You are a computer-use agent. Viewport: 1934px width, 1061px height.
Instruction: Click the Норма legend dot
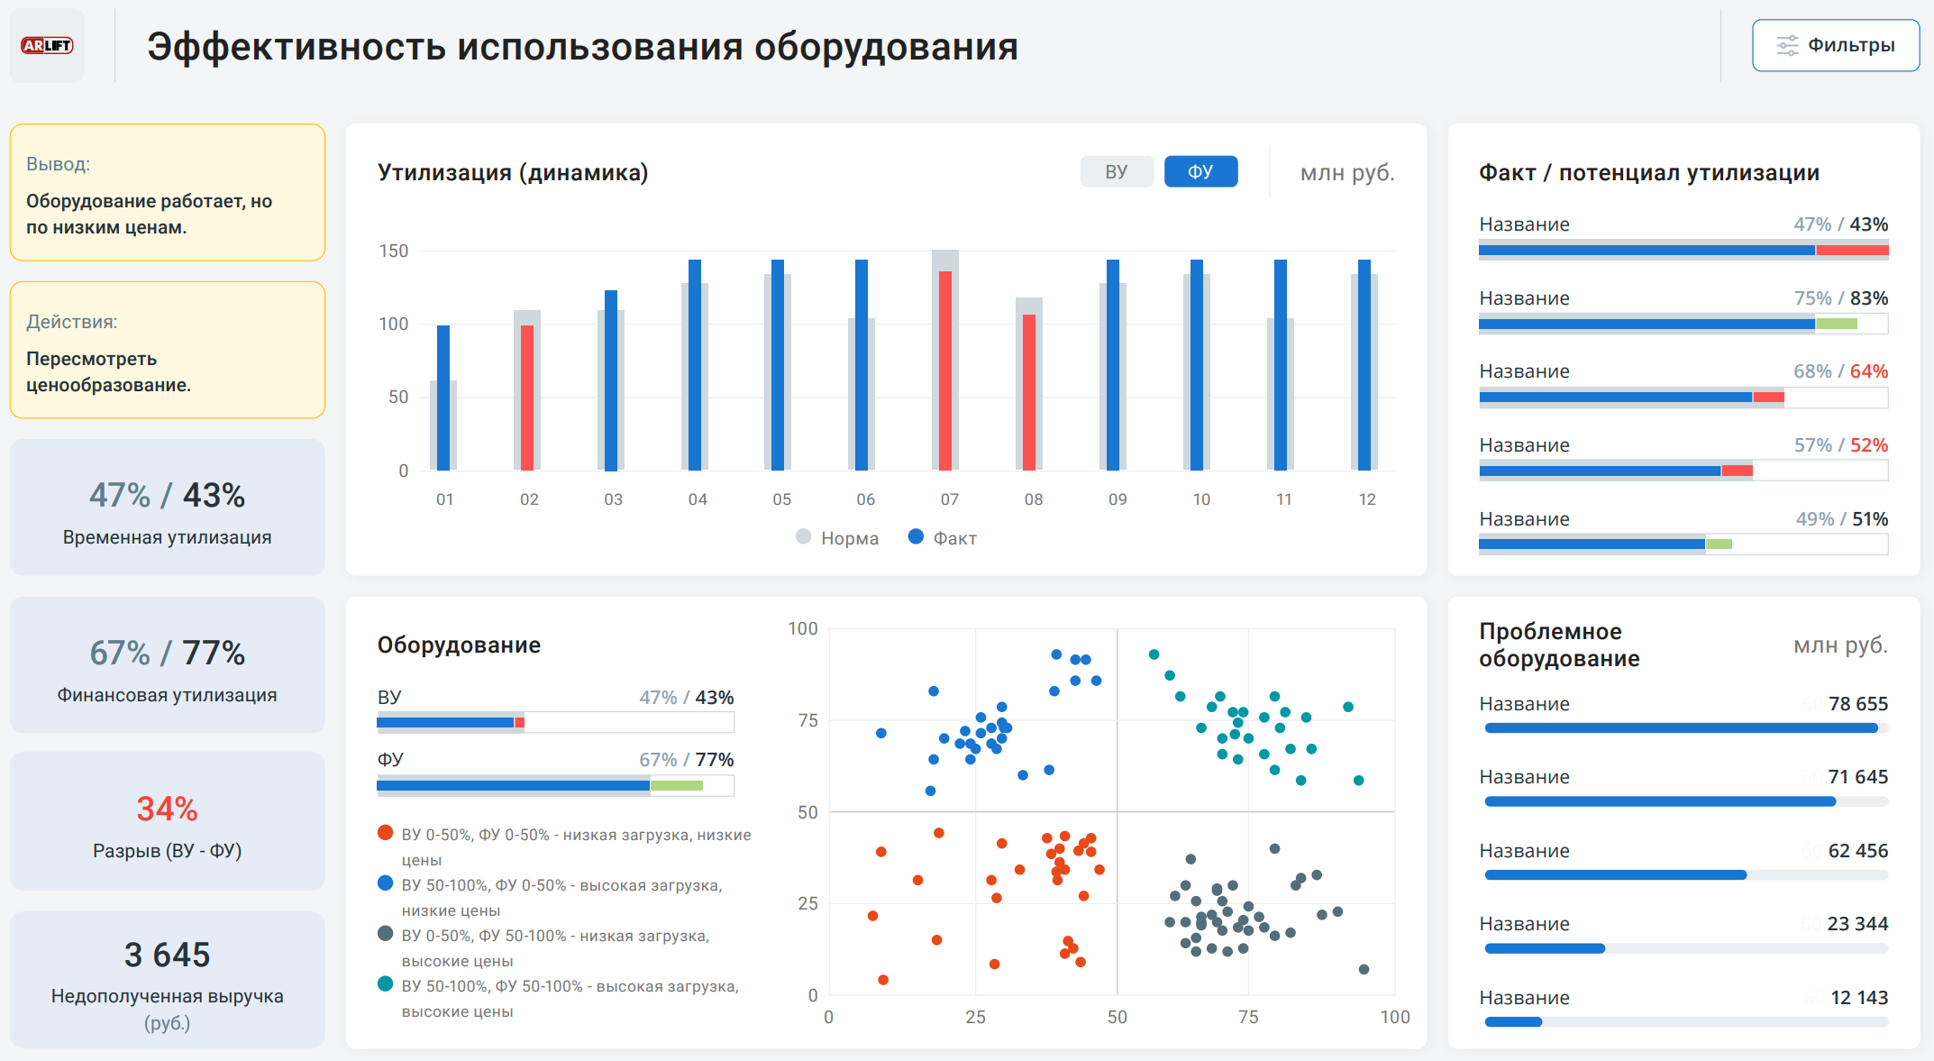click(x=804, y=537)
